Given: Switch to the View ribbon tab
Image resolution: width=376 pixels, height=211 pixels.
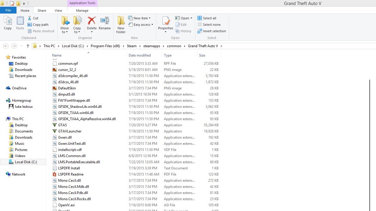Looking at the screenshot, I should (58, 11).
